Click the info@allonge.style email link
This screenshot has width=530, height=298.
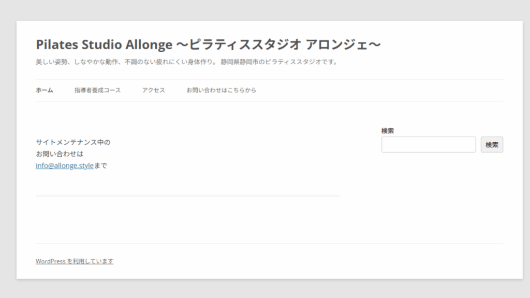pyautogui.click(x=65, y=166)
